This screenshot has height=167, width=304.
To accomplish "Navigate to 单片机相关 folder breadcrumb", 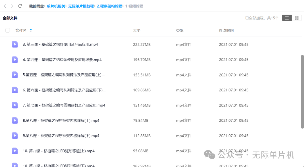I will [56, 6].
